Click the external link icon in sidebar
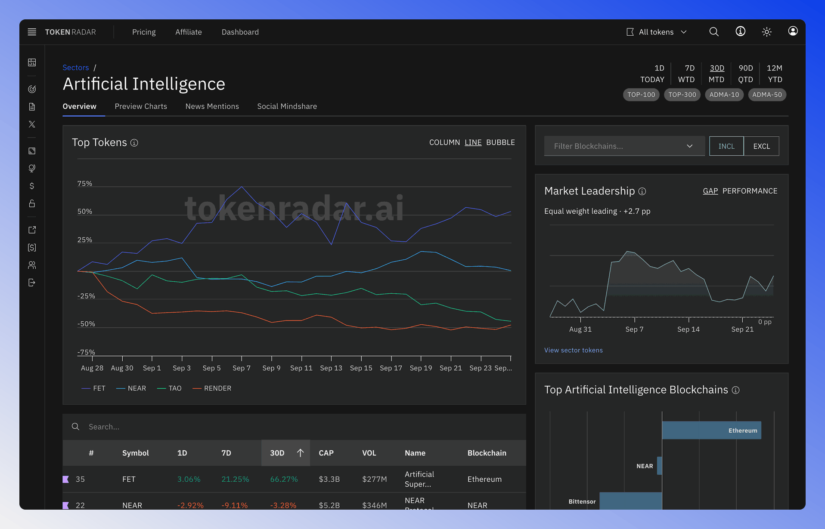Viewport: 825px width, 529px height. tap(32, 230)
